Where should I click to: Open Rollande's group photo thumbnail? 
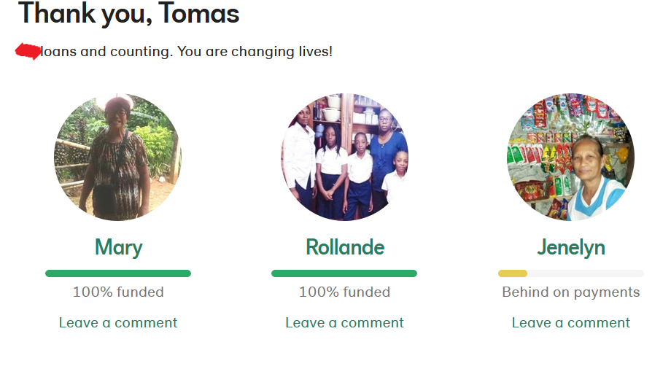pos(344,157)
